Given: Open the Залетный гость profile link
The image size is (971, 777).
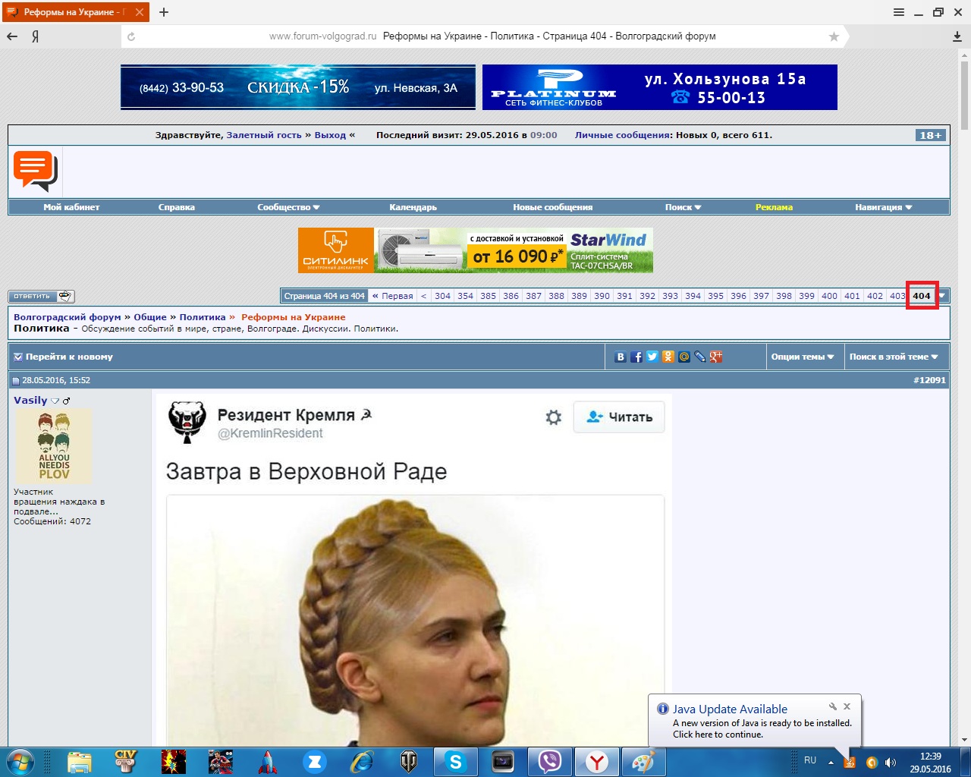Looking at the screenshot, I should point(264,135).
